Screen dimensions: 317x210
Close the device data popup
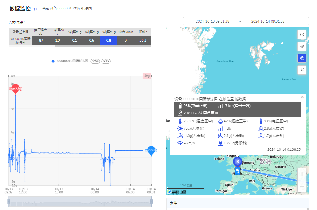[302, 97]
